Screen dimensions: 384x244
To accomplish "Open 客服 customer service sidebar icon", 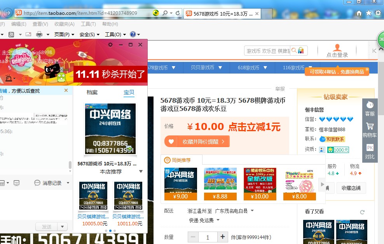I will 370,109.
